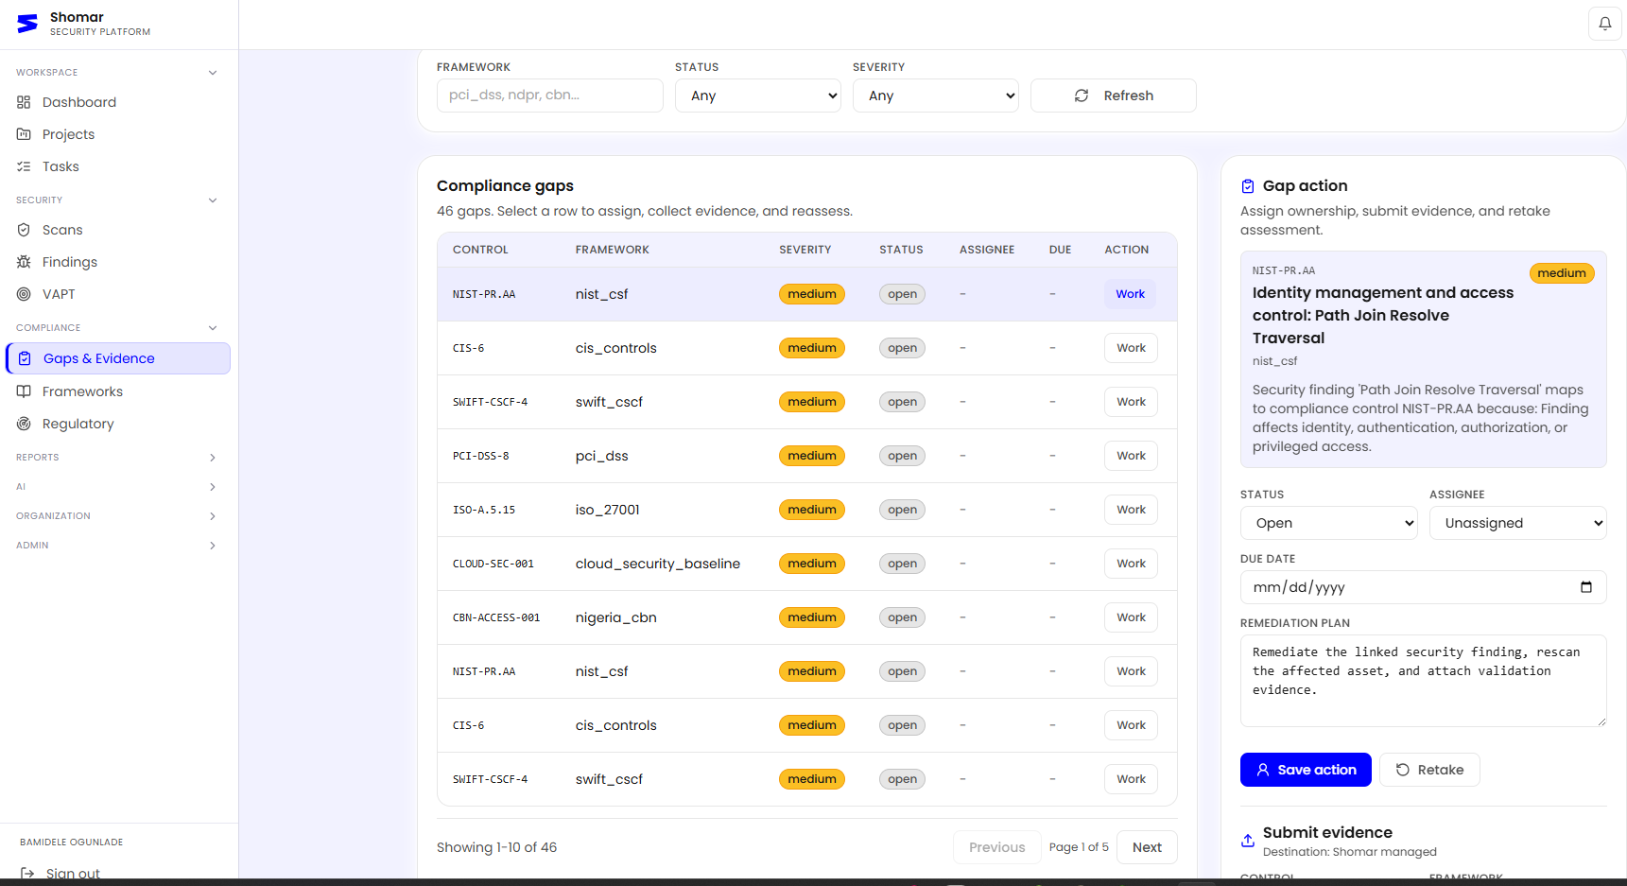The image size is (1627, 886).
Task: Click the Sign out arrow icon
Action: click(x=27, y=874)
